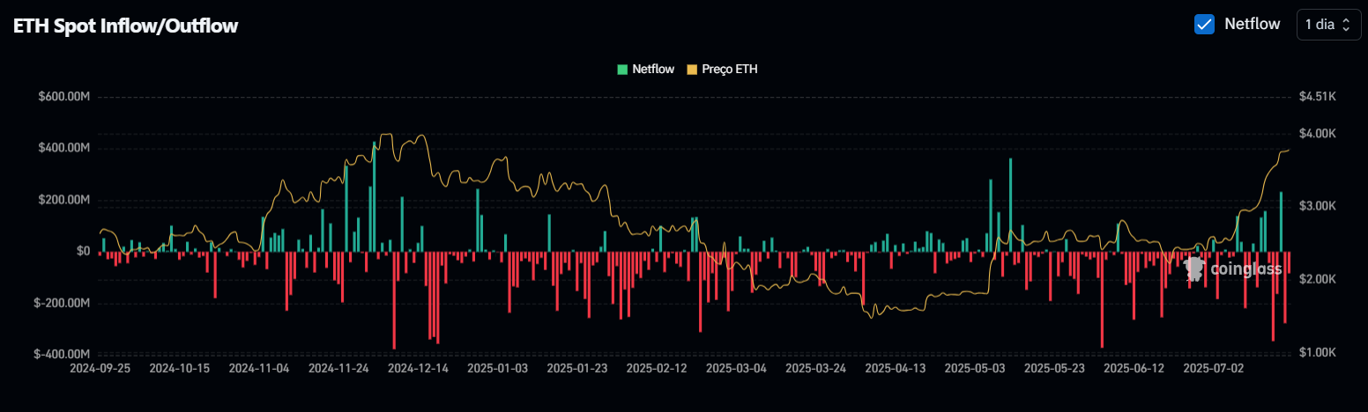Click the 2025-02-12 date label
The height and width of the screenshot is (412, 1368).
tap(657, 368)
